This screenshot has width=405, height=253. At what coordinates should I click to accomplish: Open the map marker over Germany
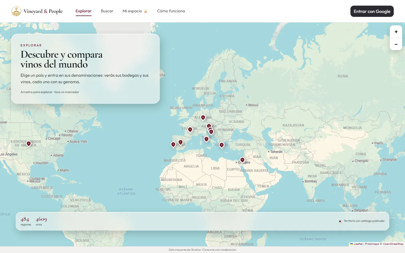coord(203,118)
